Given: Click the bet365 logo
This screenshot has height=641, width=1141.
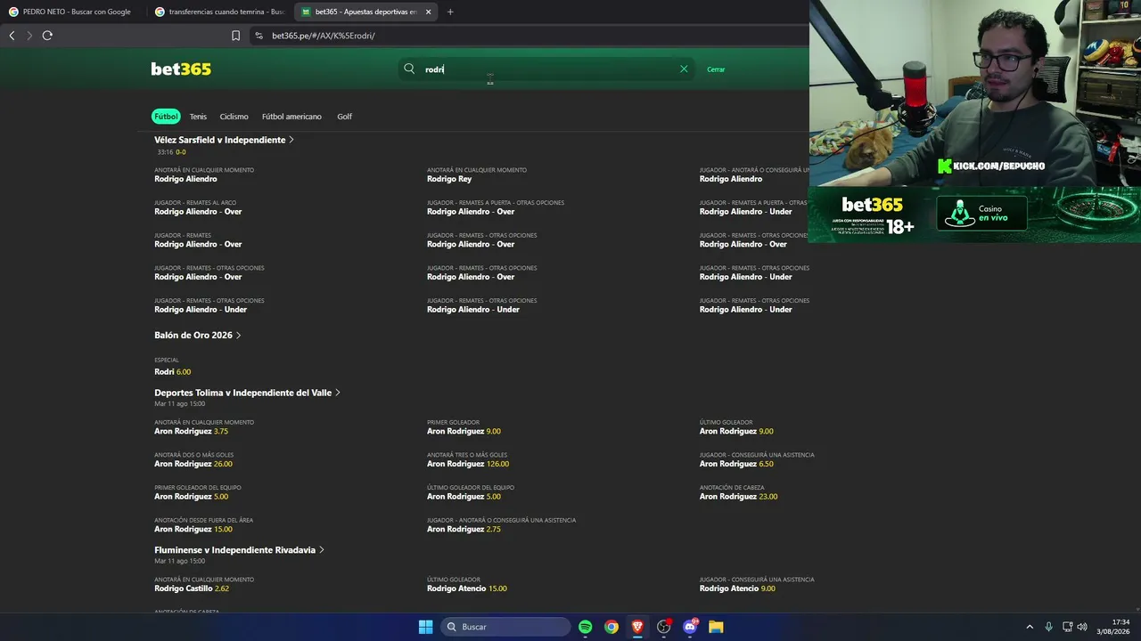Looking at the screenshot, I should point(181,69).
